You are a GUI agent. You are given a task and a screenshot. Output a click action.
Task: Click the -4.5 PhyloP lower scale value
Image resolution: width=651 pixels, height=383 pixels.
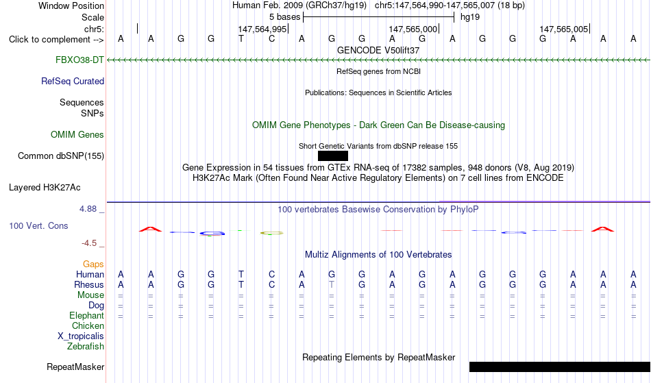coord(89,243)
